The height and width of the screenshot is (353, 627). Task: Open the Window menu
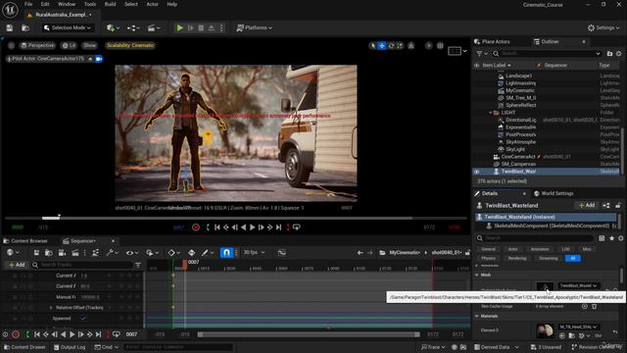(x=67, y=4)
